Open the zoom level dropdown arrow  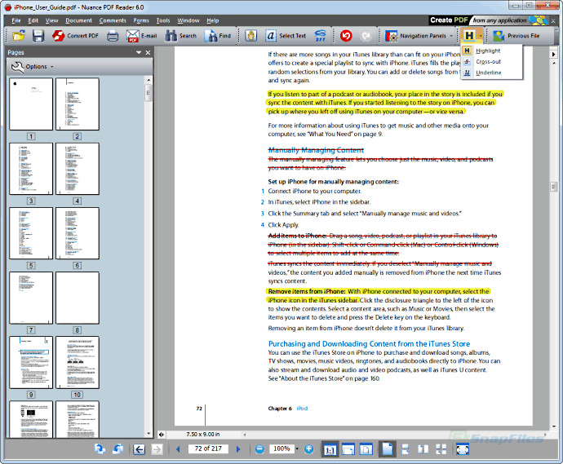click(x=297, y=449)
